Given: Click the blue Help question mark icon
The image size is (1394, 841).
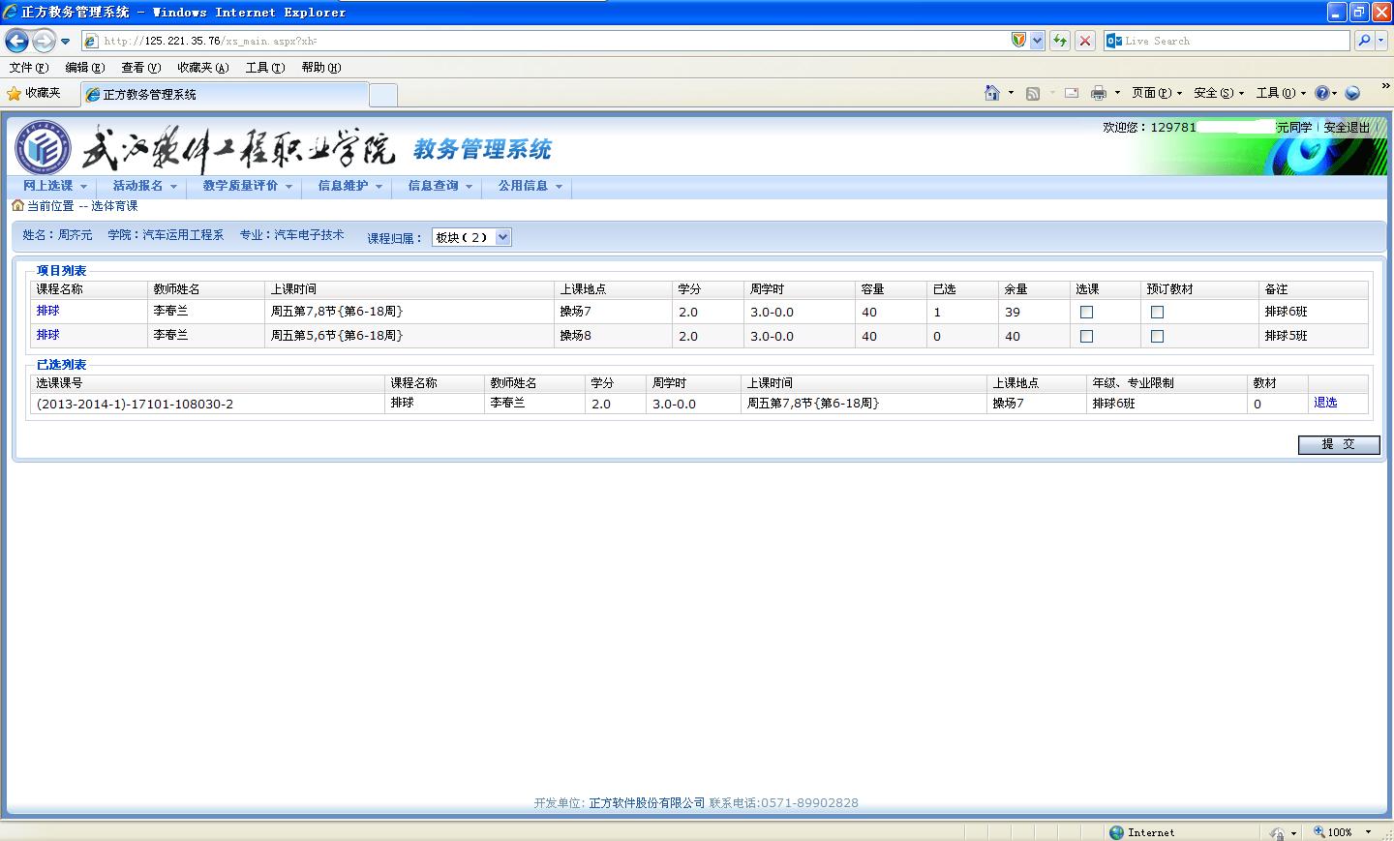Looking at the screenshot, I should [x=1321, y=93].
